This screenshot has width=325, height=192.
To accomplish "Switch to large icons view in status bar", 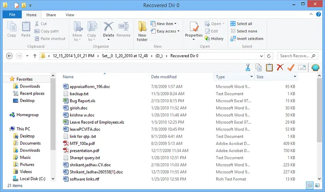I will click(317, 186).
